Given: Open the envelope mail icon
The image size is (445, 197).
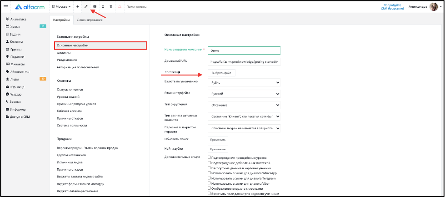Looking at the screenshot, I should (x=95, y=6).
